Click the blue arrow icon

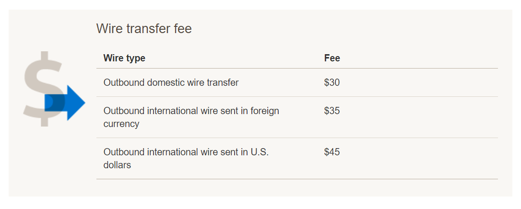[65, 103]
